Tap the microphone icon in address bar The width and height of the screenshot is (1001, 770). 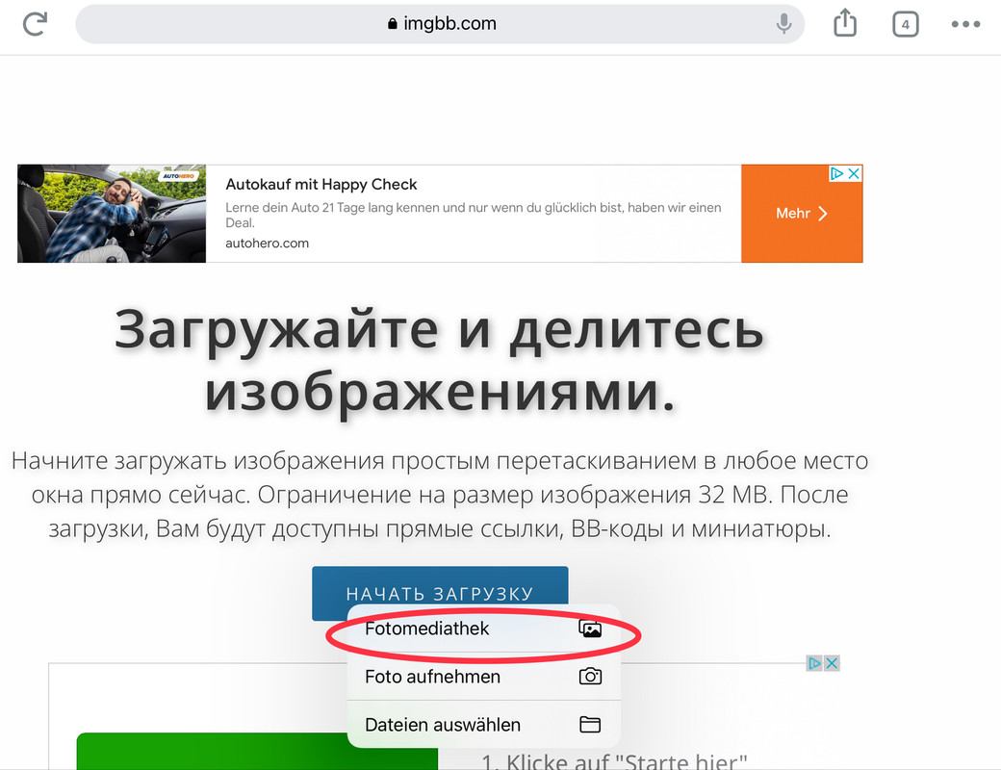783,24
